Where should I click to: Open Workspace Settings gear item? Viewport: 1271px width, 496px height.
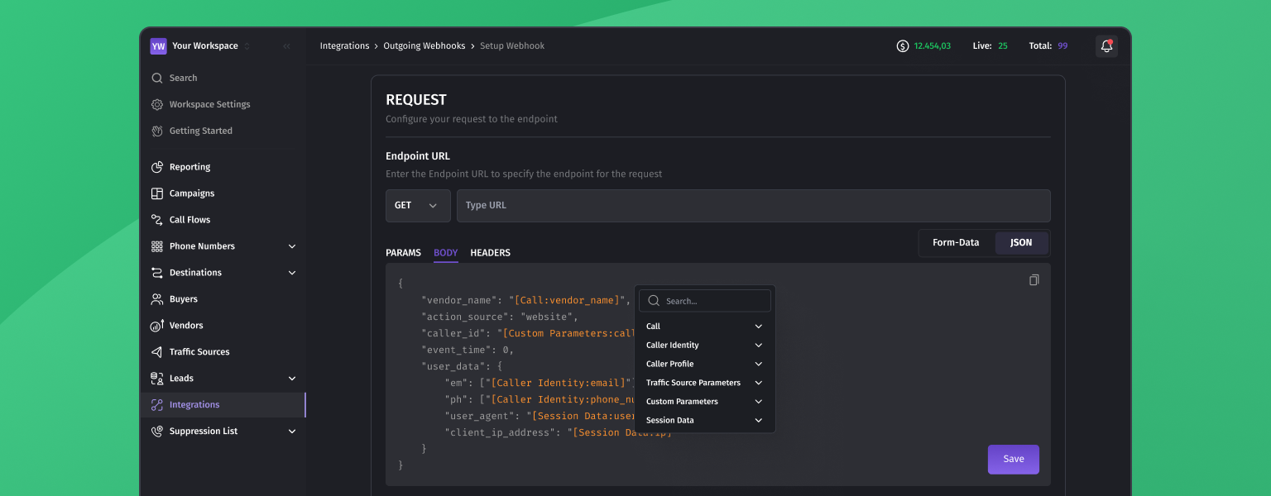click(x=209, y=104)
